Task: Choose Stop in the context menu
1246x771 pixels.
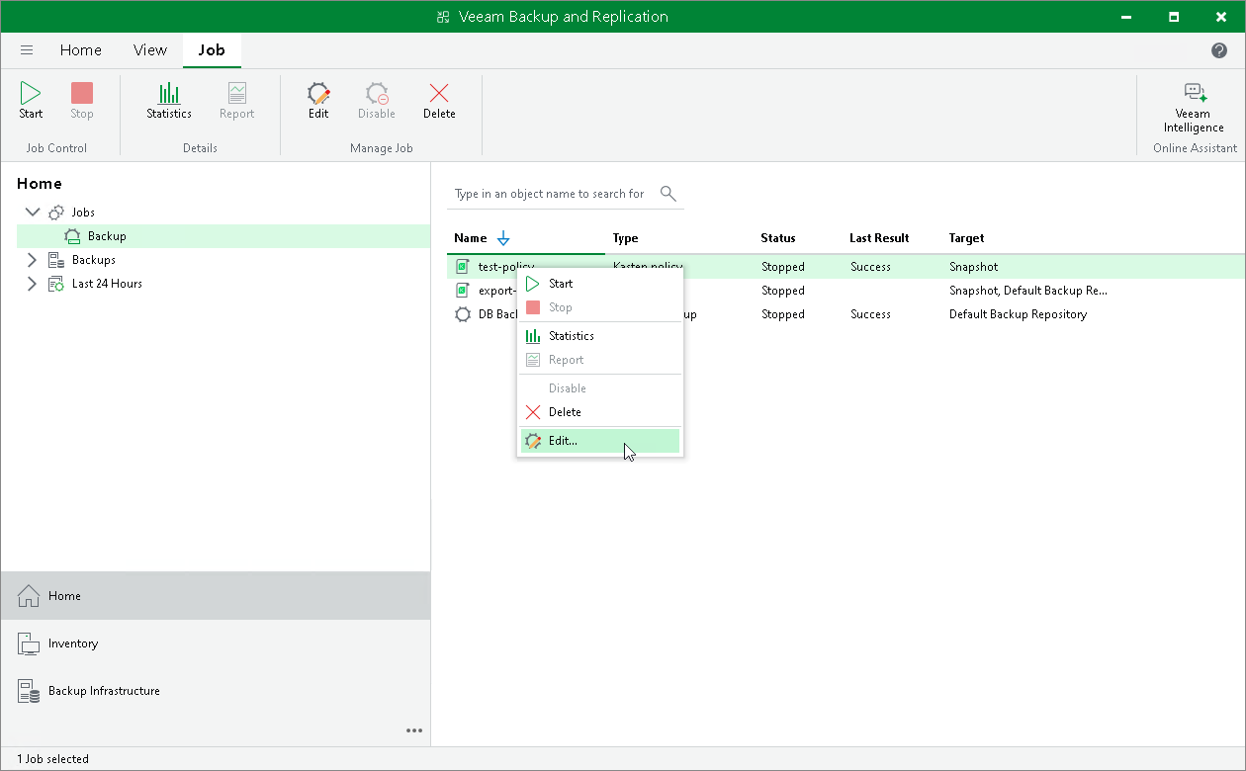Action: 600,307
